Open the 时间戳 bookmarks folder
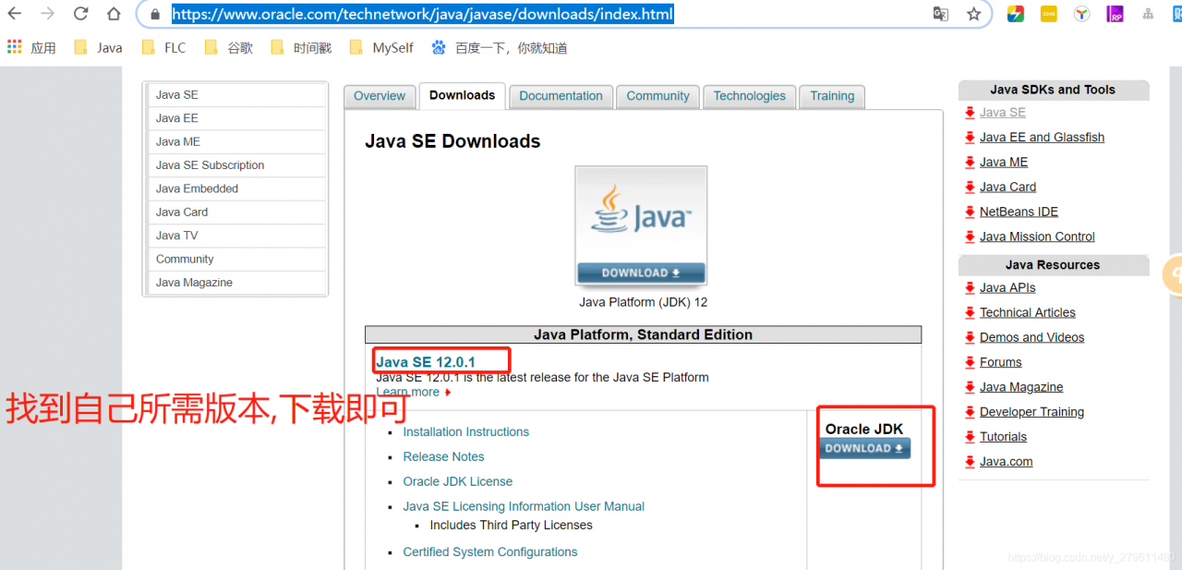This screenshot has height=570, width=1182. [x=301, y=47]
